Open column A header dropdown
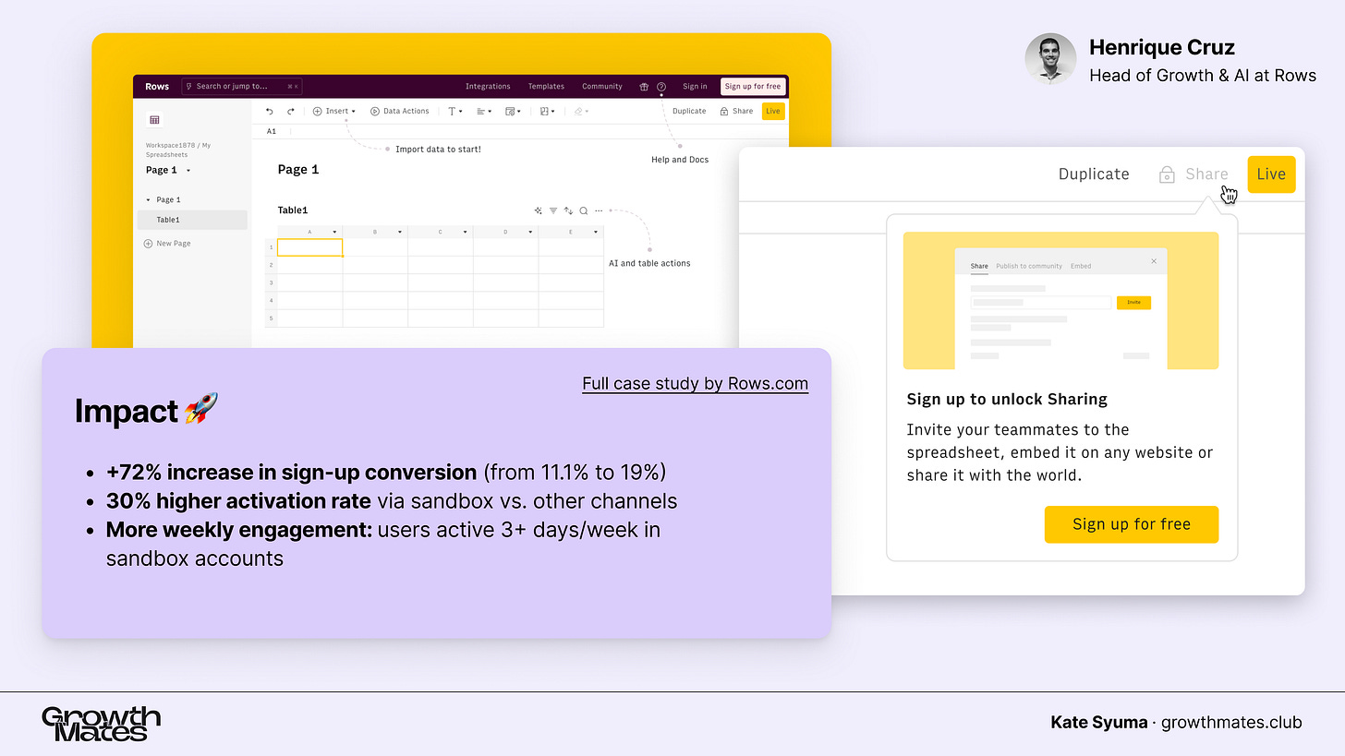This screenshot has height=756, width=1345. (x=334, y=232)
